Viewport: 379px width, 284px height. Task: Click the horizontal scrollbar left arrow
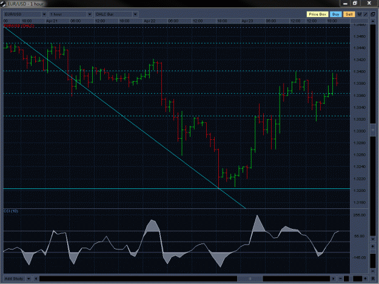(x=36, y=279)
